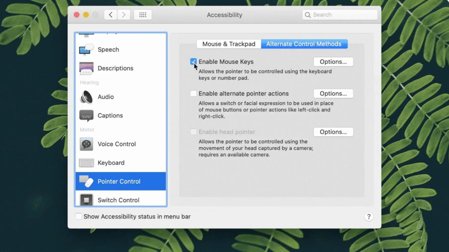Click the help question mark button
Viewport: 449px width, 252px height.
pyautogui.click(x=369, y=217)
